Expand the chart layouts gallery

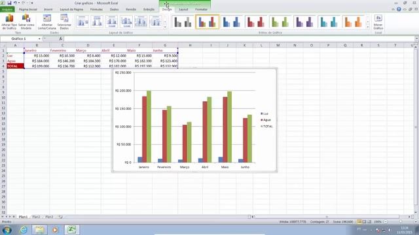point(165,27)
